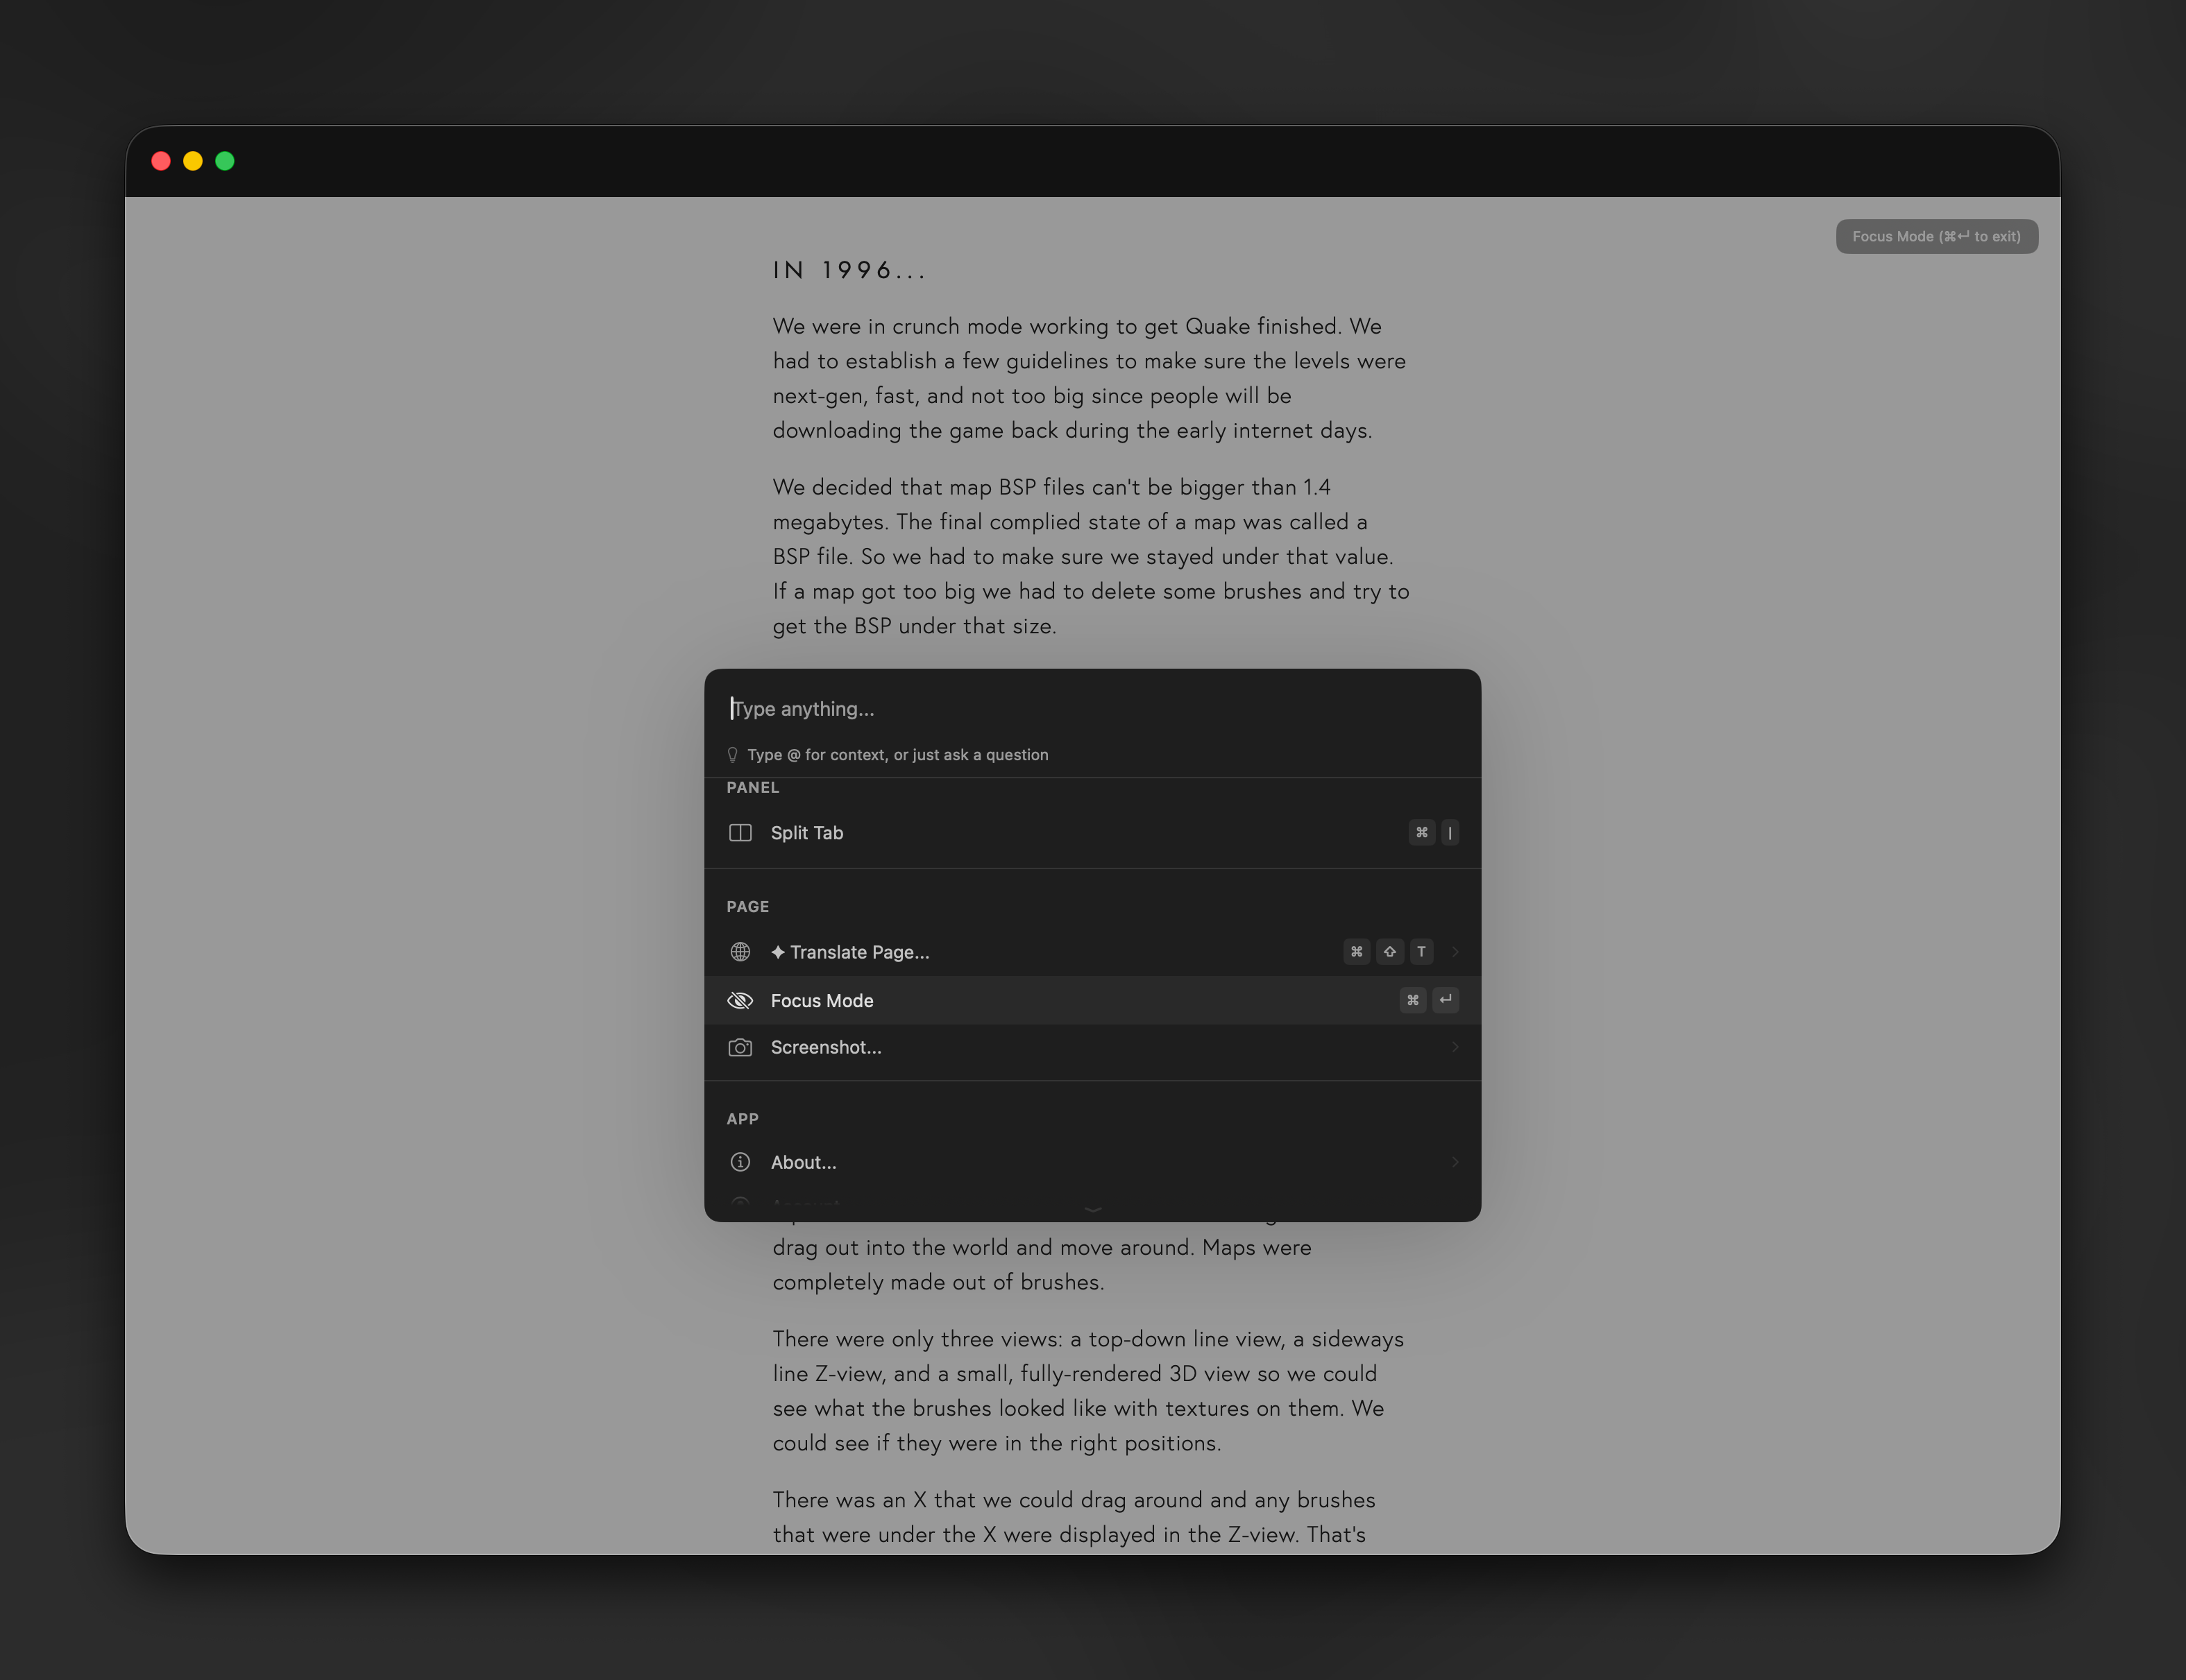Click the lightbulb hint icon under the input
Image resolution: width=2186 pixels, height=1680 pixels.
coord(732,755)
